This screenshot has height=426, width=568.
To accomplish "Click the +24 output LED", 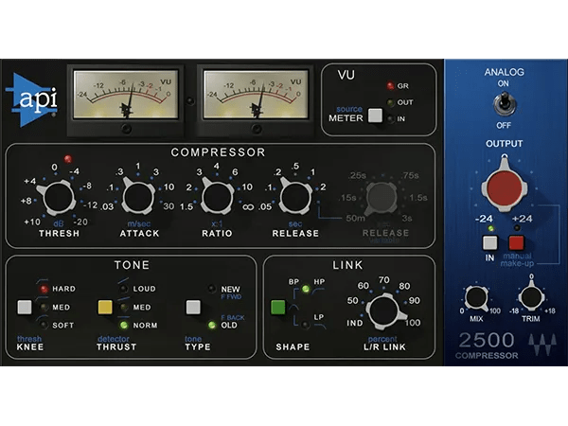I will 517,228.
